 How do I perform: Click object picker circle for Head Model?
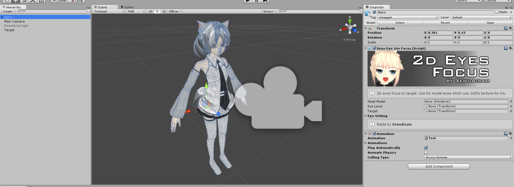tap(511, 101)
